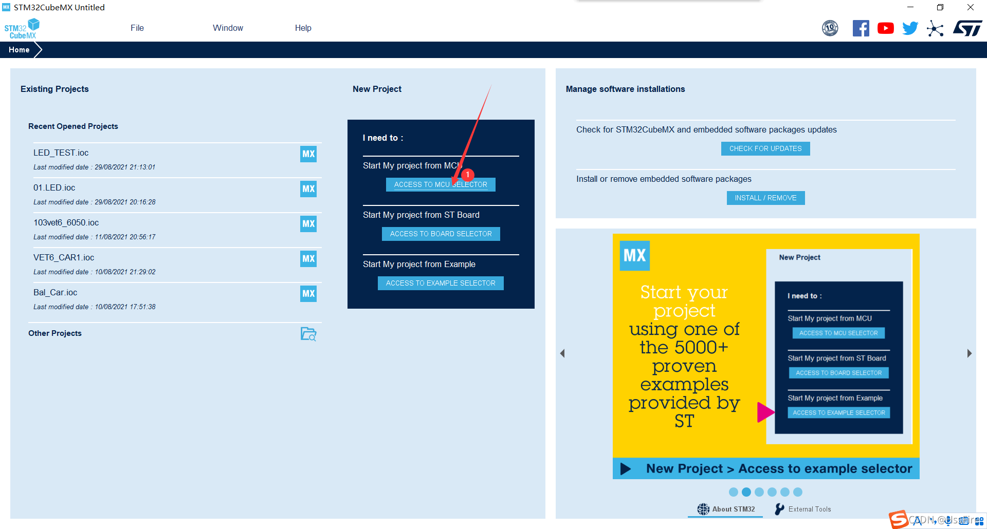Viewport: 987px width, 529px height.
Task: Open the YouTube icon link
Action: [x=885, y=28]
